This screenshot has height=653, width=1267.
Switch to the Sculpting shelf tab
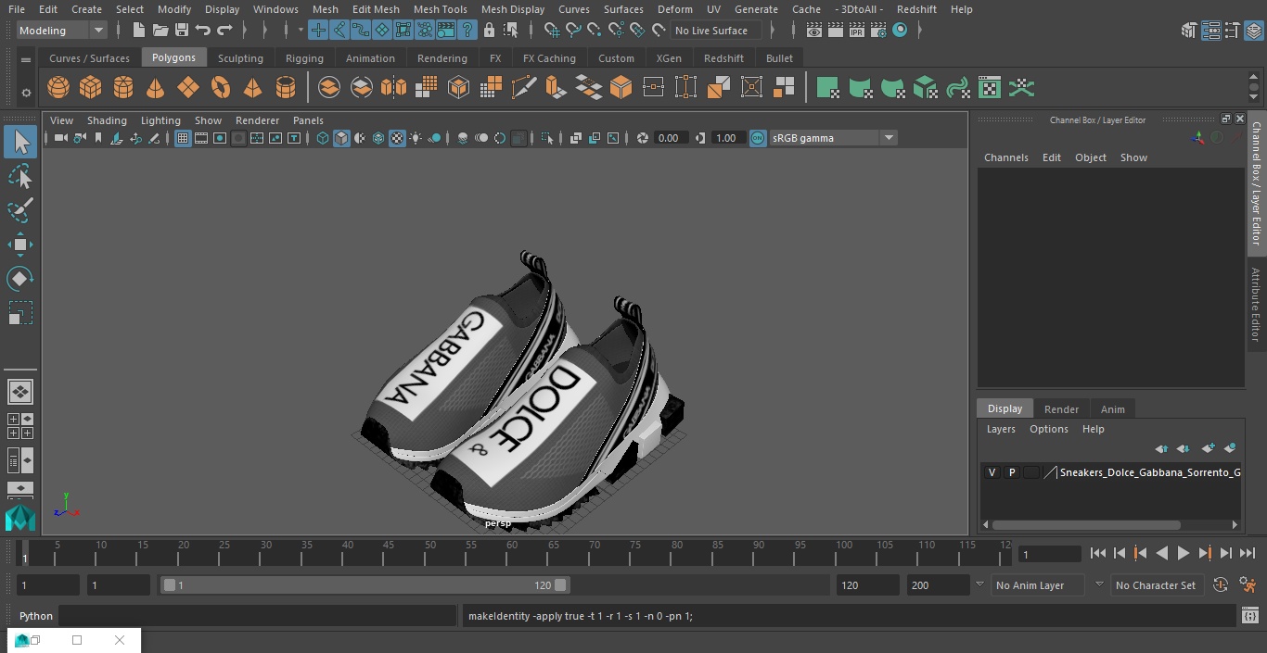coord(240,58)
